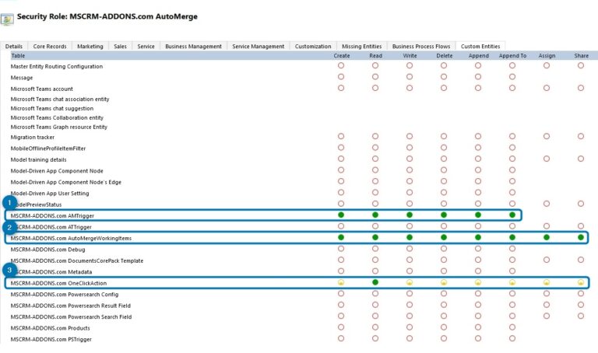The width and height of the screenshot is (598, 353).
Task: Click the Append To column header
Action: [x=512, y=56]
